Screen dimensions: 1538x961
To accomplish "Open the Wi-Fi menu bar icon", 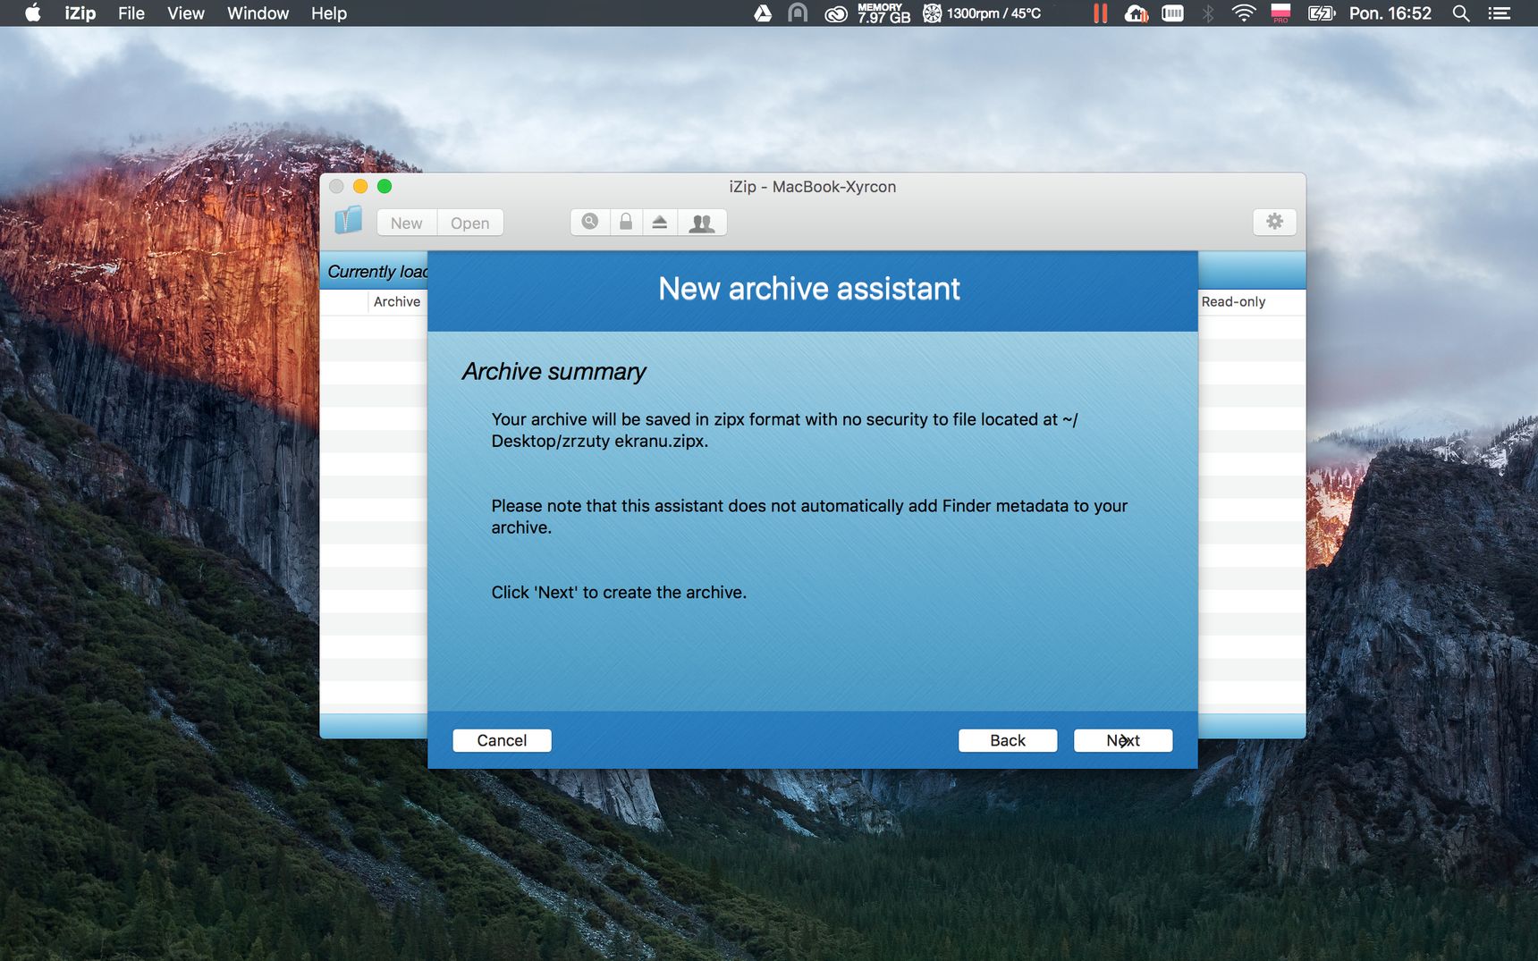I will (x=1244, y=13).
